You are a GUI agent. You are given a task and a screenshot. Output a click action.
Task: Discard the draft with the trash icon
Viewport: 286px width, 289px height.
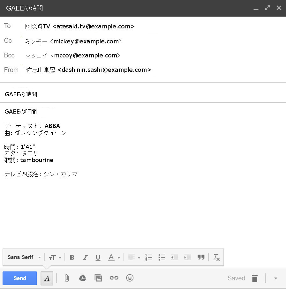pos(255,278)
